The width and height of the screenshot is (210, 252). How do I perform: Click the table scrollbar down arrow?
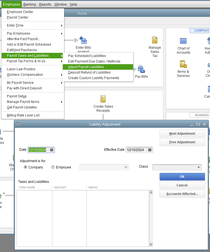(x=151, y=245)
